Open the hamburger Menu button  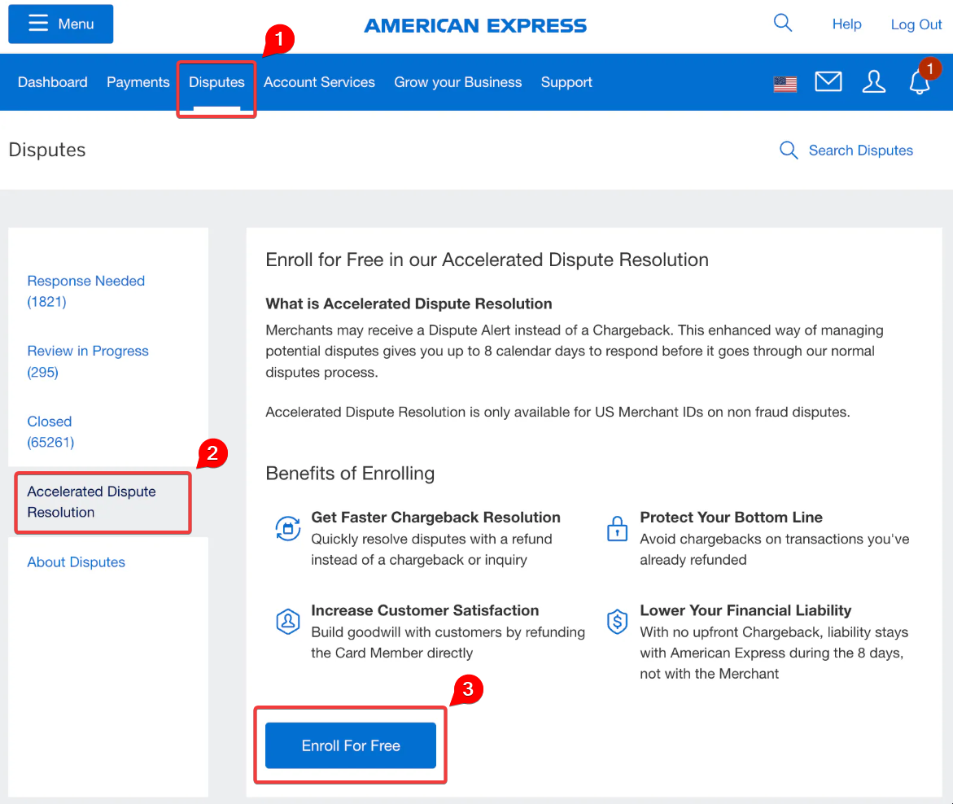(x=61, y=24)
